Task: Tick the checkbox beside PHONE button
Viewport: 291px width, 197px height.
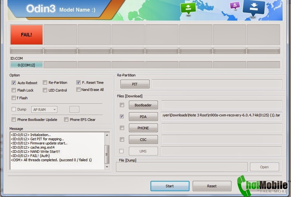Action: click(x=122, y=128)
